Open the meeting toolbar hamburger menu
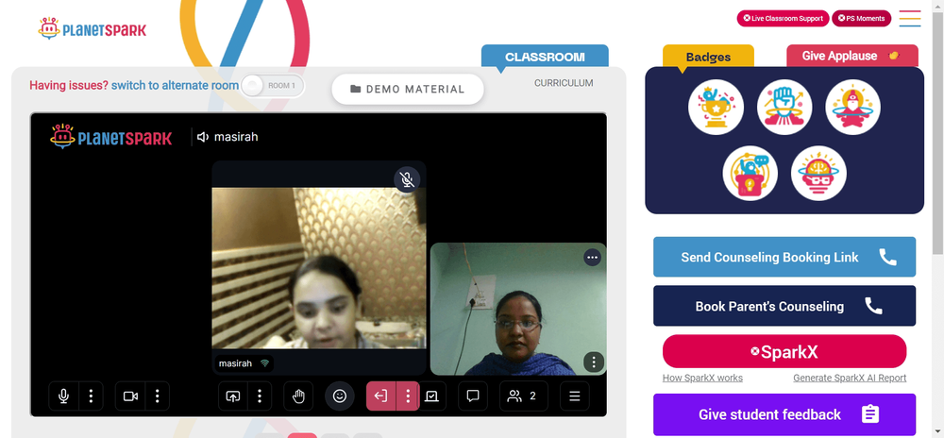 point(574,396)
